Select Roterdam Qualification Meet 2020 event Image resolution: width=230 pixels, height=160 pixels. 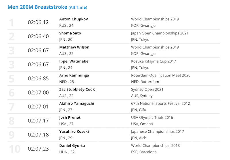[x=161, y=76]
